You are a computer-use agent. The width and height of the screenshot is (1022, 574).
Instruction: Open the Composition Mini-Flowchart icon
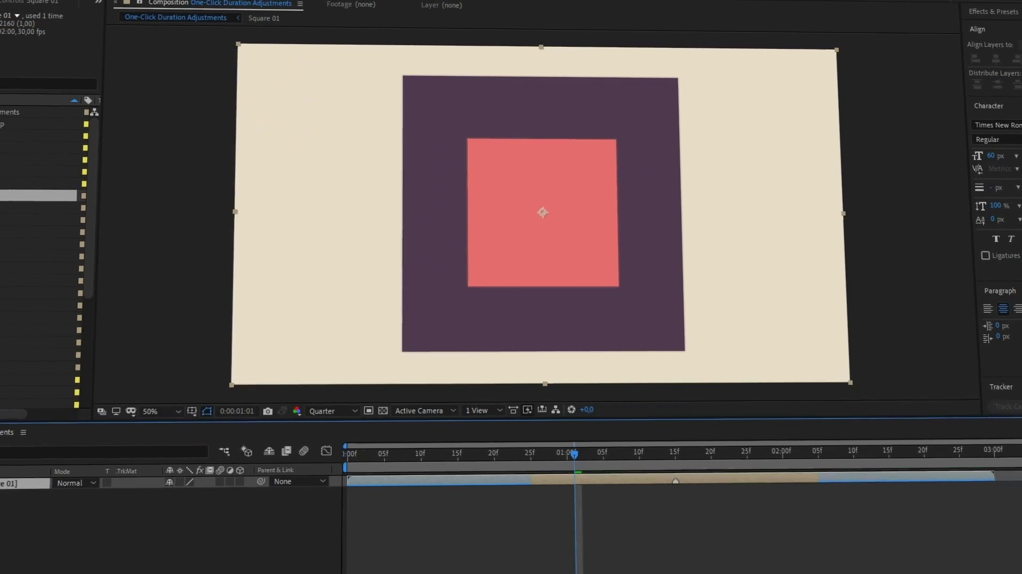(x=224, y=451)
